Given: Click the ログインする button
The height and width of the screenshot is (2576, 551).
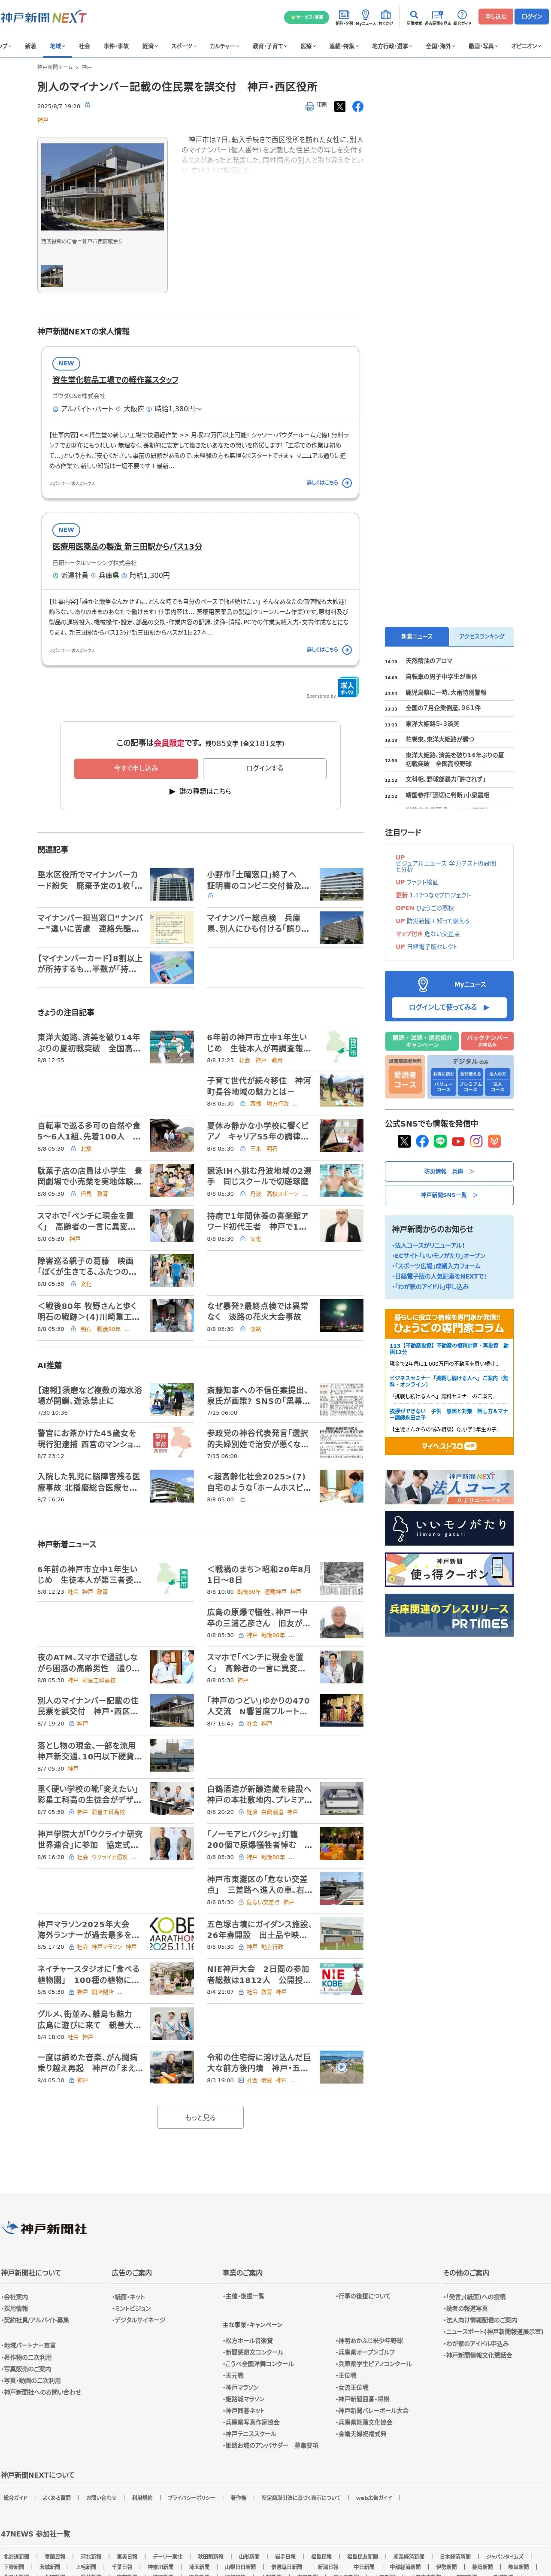Looking at the screenshot, I should click(x=265, y=768).
